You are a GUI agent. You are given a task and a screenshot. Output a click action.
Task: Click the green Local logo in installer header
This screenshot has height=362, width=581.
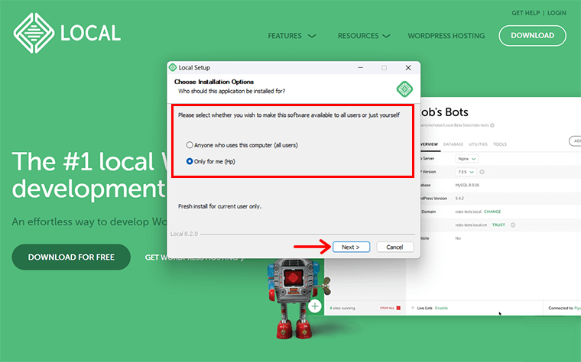point(404,89)
